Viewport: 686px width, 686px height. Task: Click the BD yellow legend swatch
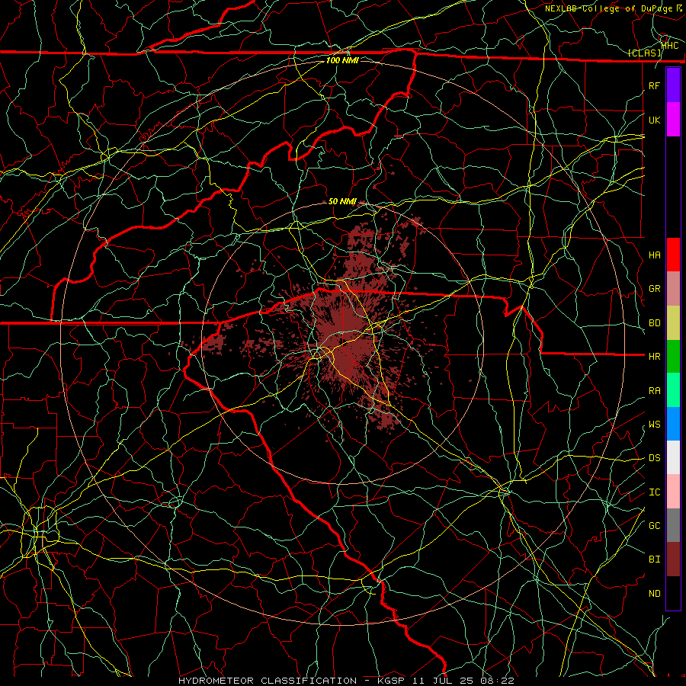click(x=673, y=322)
